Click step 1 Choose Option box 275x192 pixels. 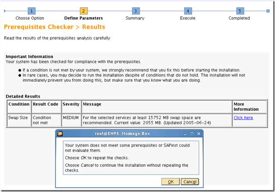(x=32, y=11)
